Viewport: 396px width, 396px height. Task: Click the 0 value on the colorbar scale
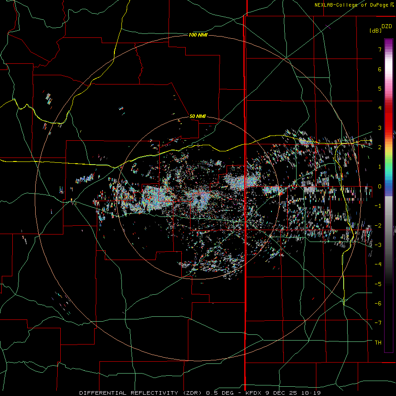click(x=380, y=187)
